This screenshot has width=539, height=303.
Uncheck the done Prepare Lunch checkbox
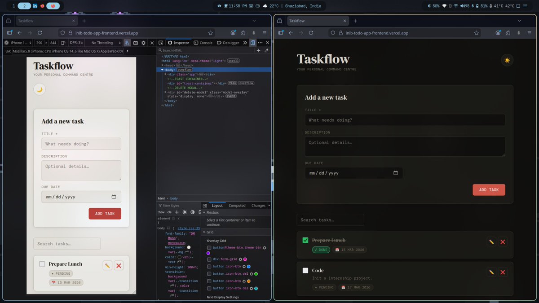tap(305, 240)
